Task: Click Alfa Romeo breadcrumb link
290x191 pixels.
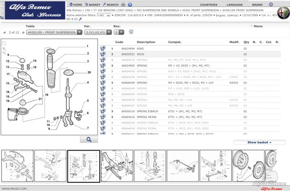Action: tap(74, 10)
